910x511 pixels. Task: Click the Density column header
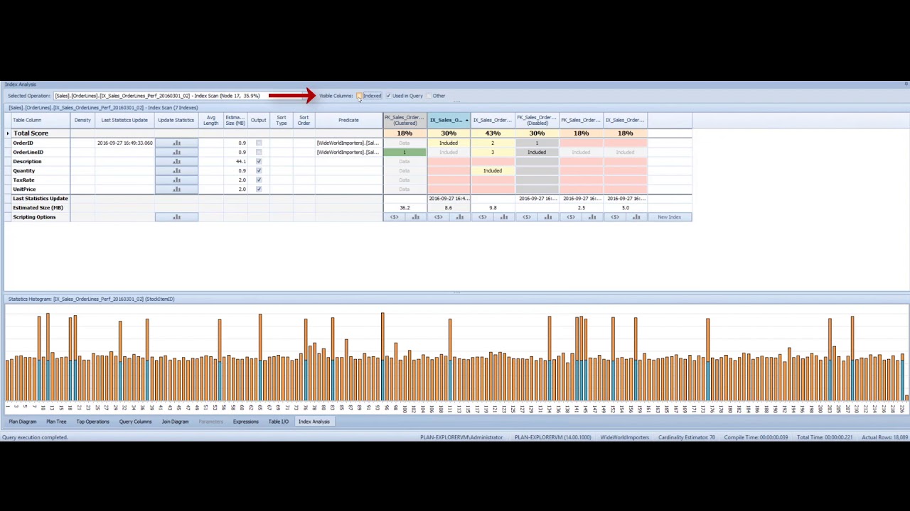click(x=82, y=120)
